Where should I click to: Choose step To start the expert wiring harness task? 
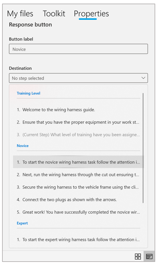click(78, 239)
